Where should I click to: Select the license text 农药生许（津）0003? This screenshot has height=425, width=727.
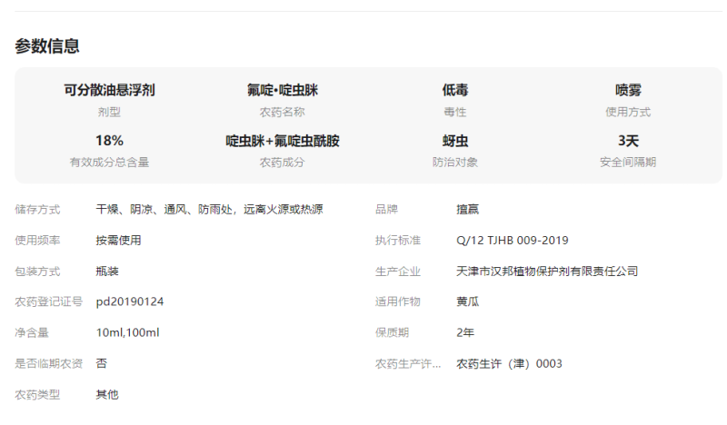pos(509,364)
